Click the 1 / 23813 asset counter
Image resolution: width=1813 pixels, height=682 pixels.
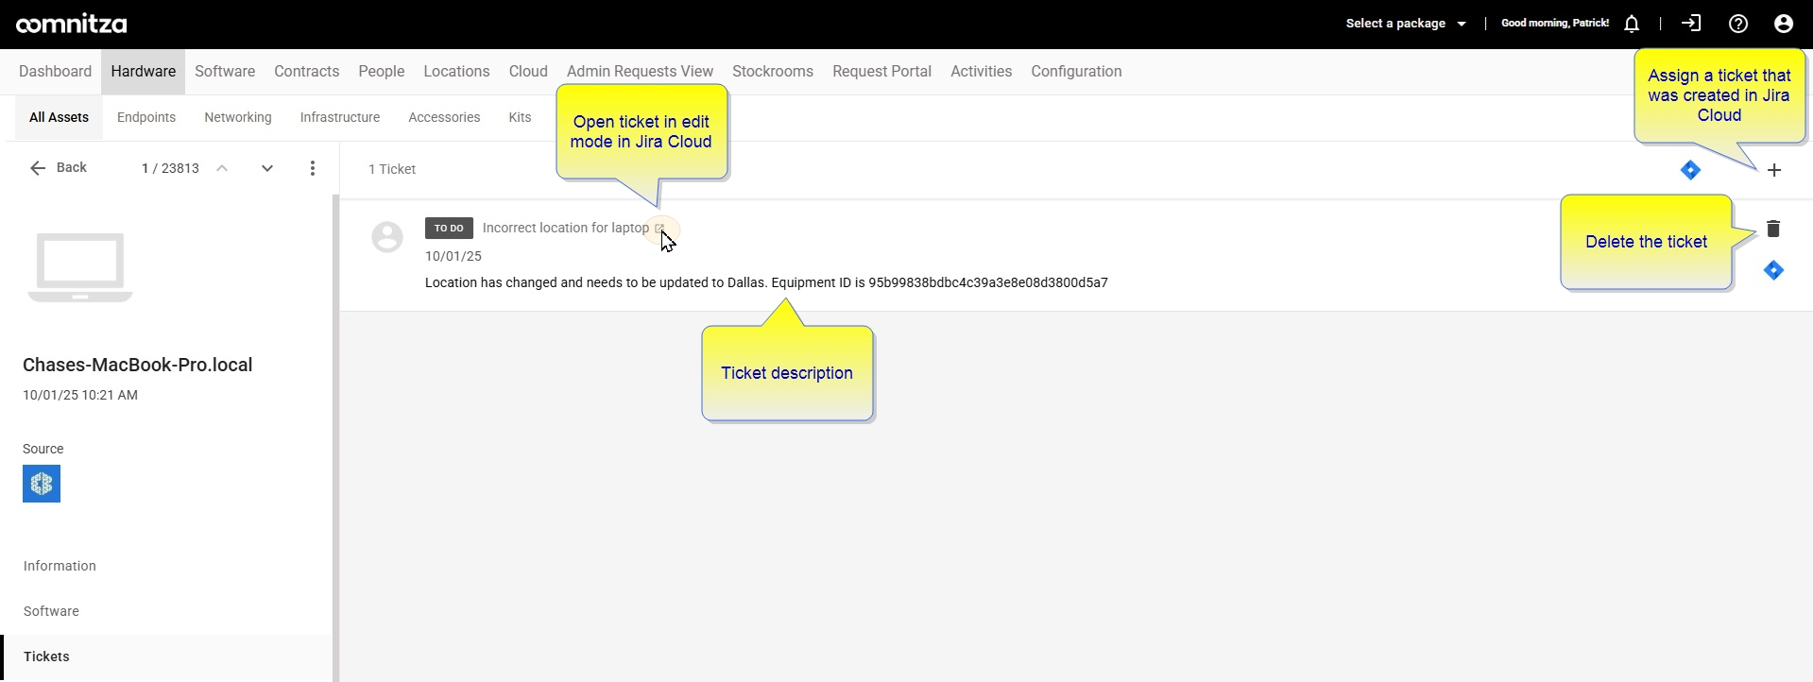170,168
